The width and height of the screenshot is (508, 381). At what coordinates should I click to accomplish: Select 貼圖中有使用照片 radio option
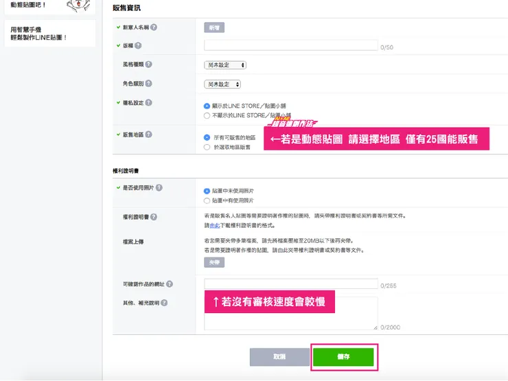[207, 201]
